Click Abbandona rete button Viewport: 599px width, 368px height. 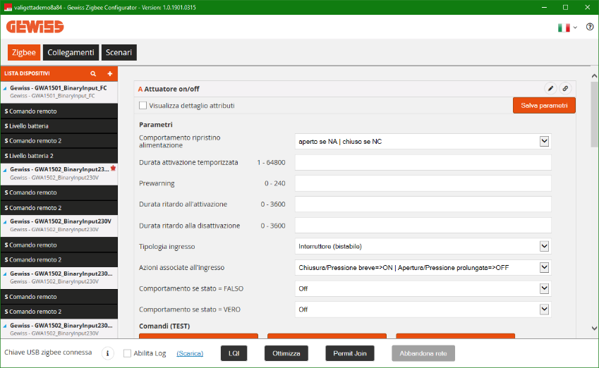coord(423,353)
